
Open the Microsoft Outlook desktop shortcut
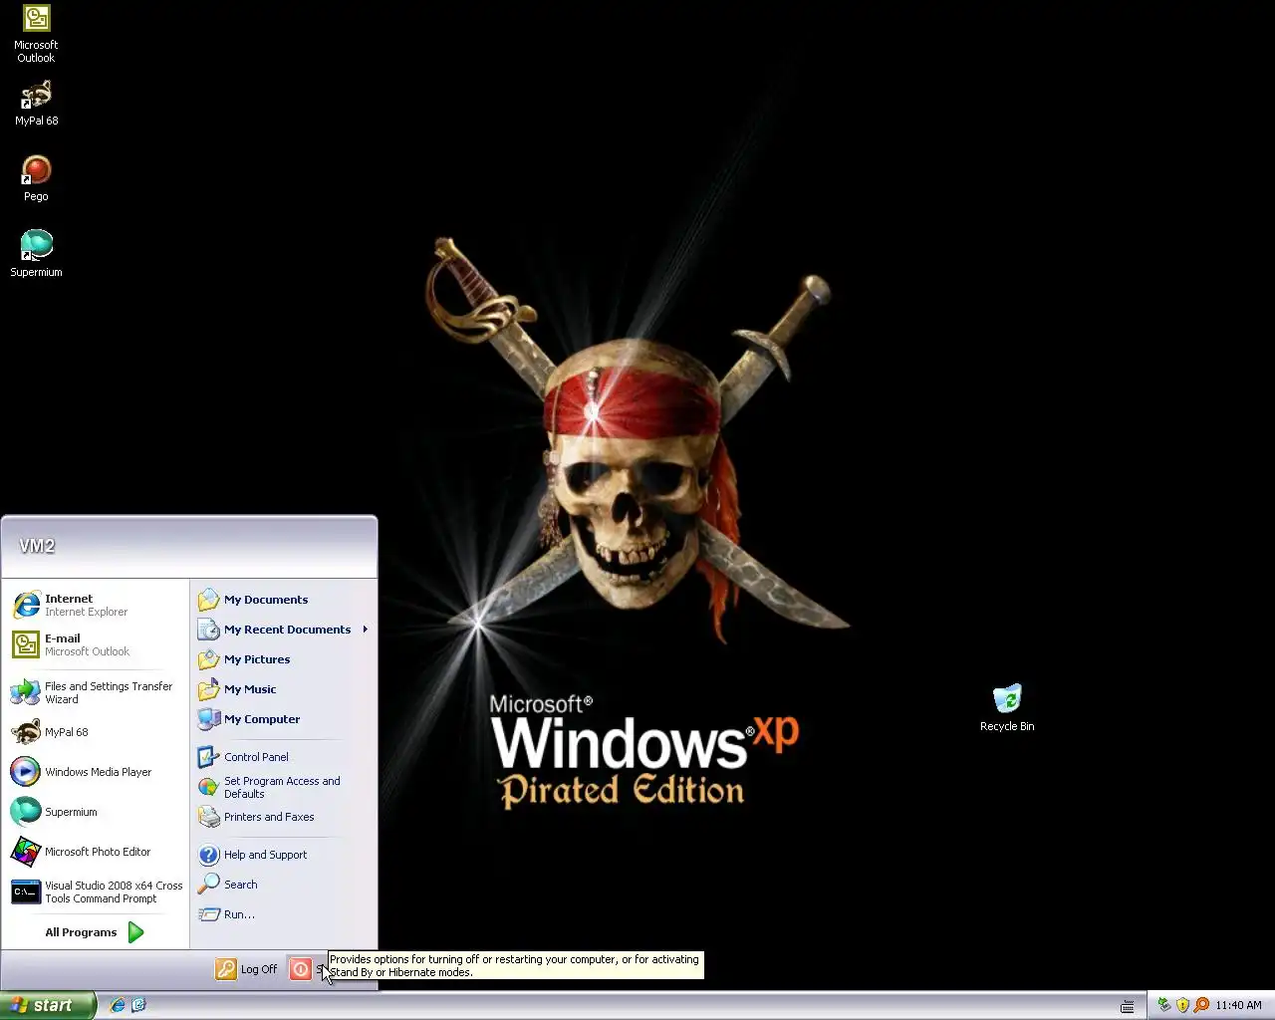[36, 34]
